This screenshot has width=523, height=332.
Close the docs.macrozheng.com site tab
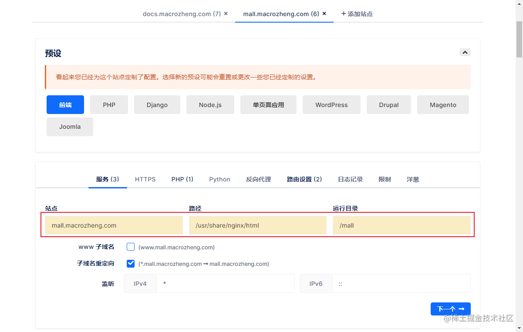click(x=226, y=13)
